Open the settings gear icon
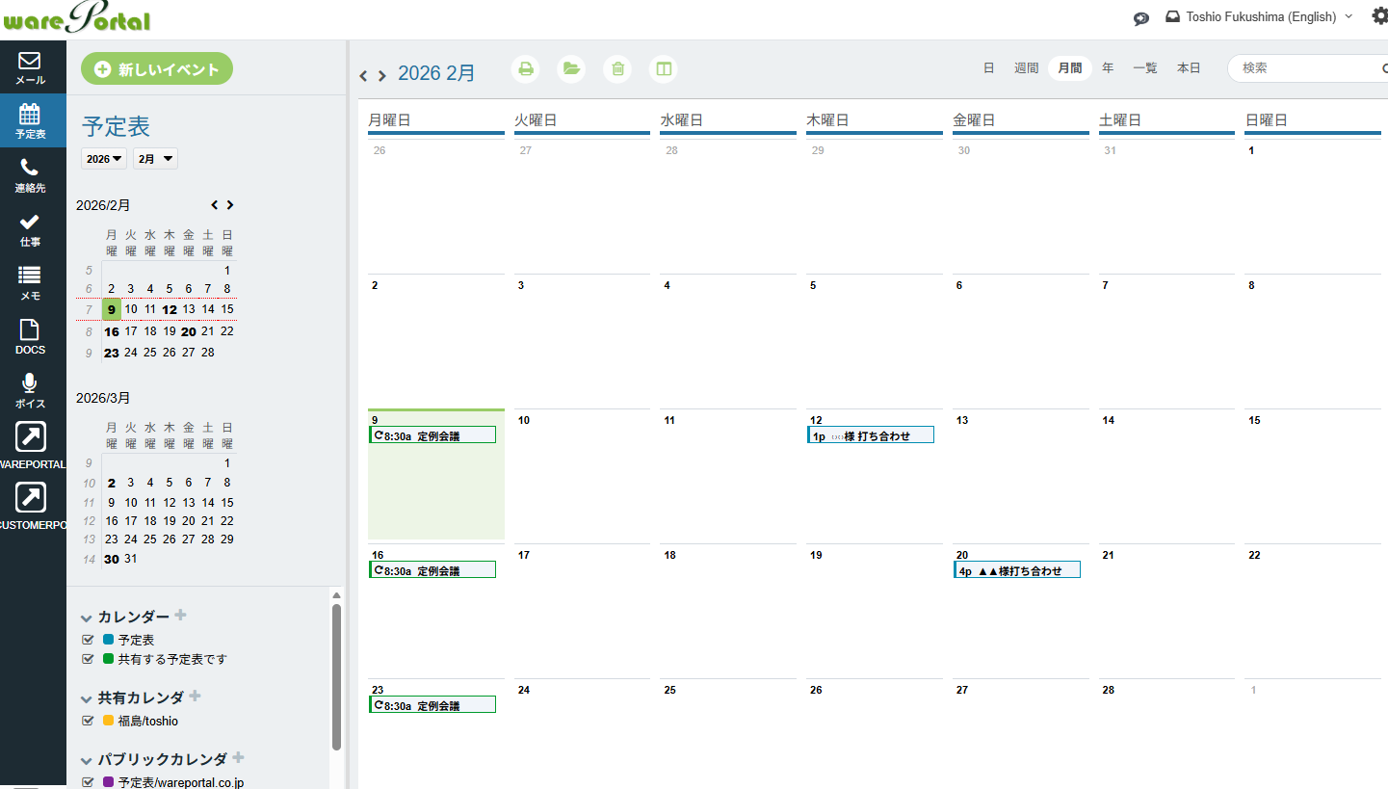 pos(1378,16)
